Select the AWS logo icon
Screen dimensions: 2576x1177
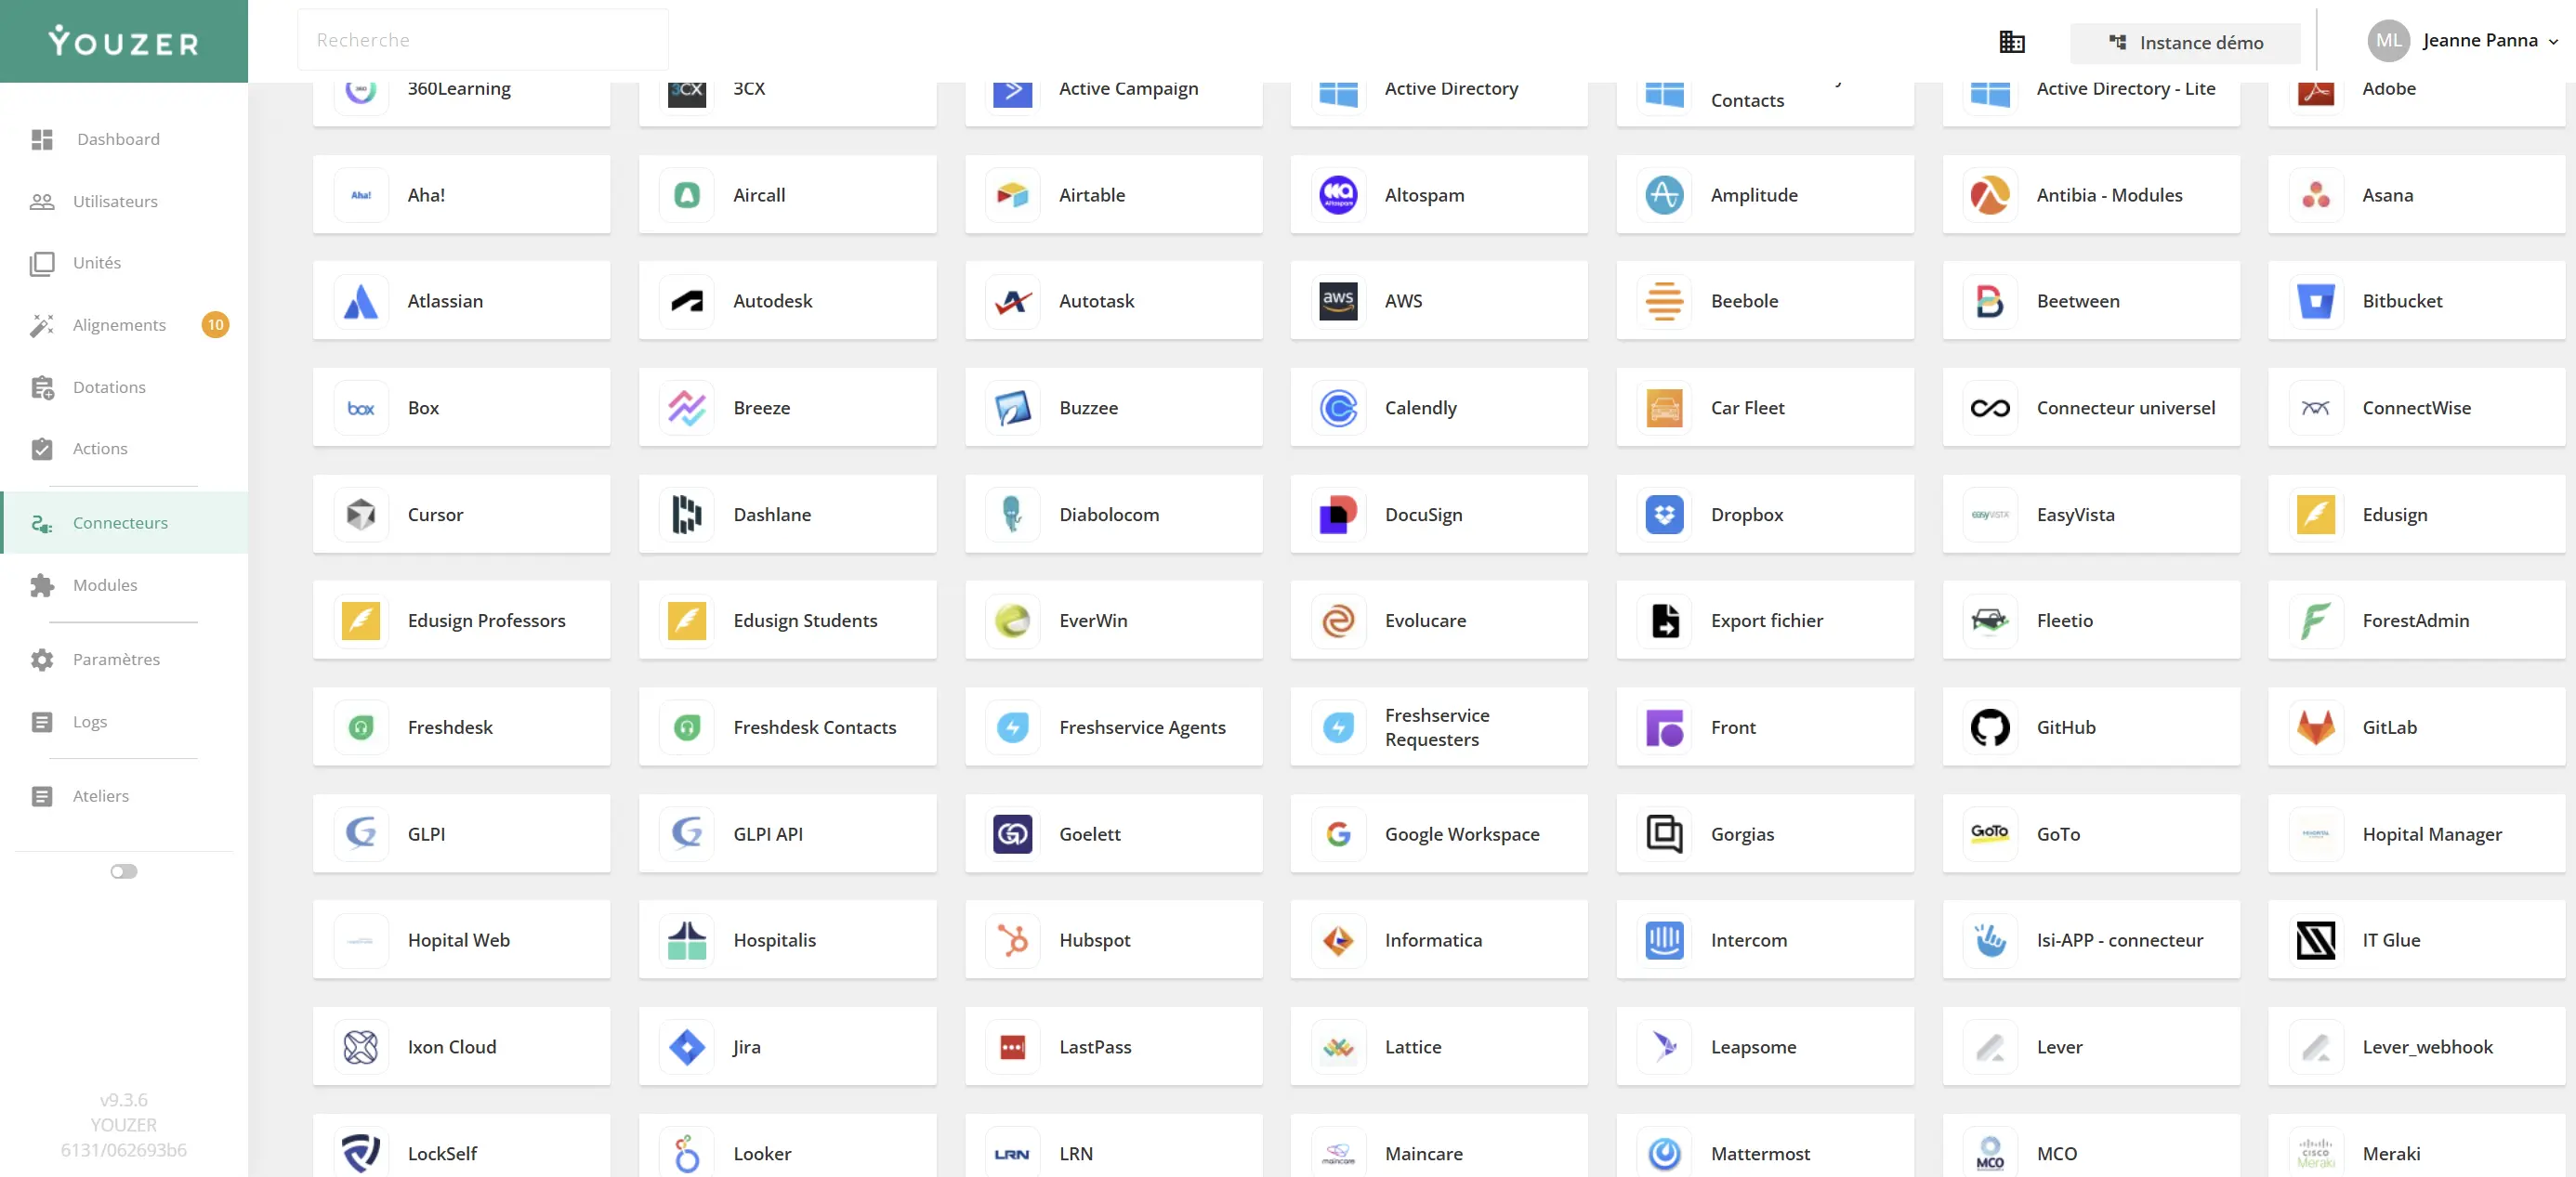click(1338, 300)
